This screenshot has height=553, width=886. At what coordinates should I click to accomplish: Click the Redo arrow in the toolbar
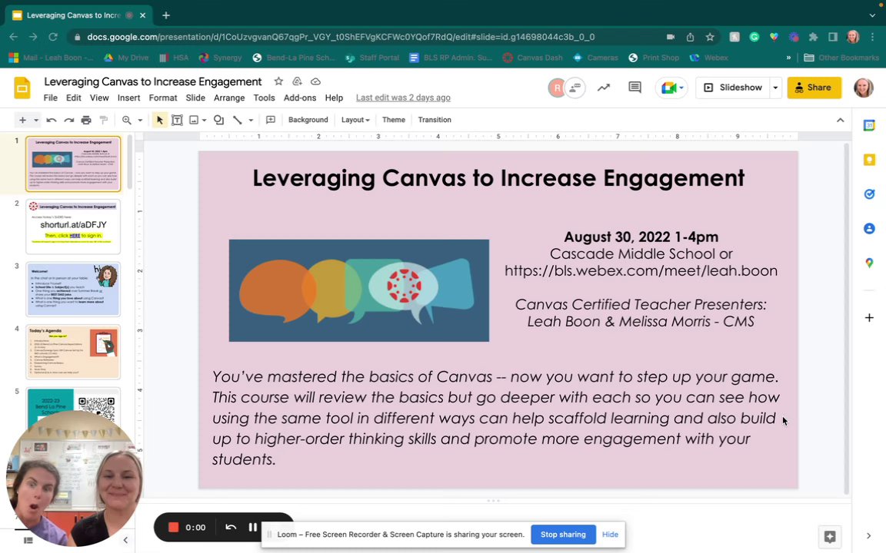coord(69,120)
